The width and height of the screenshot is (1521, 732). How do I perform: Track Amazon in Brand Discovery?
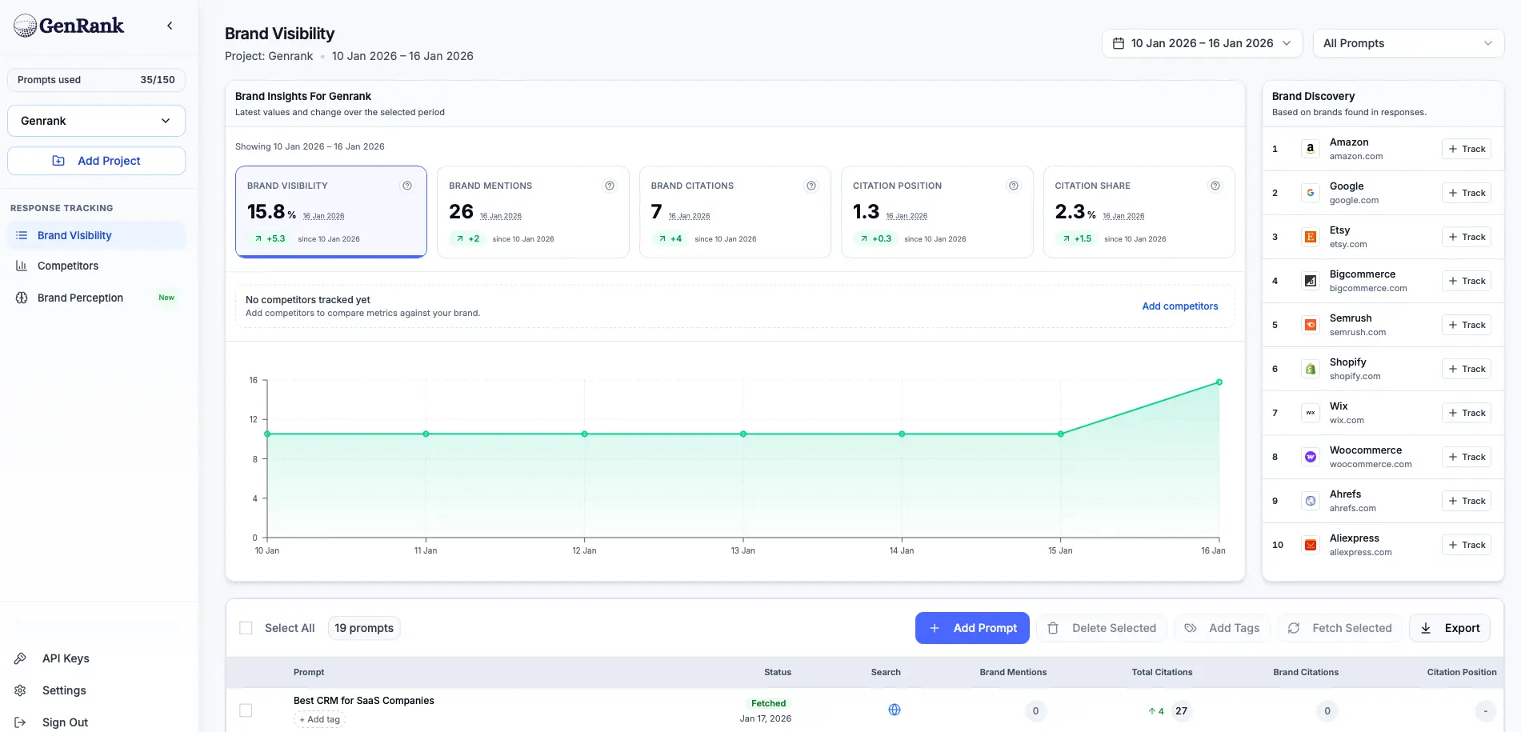(x=1467, y=148)
